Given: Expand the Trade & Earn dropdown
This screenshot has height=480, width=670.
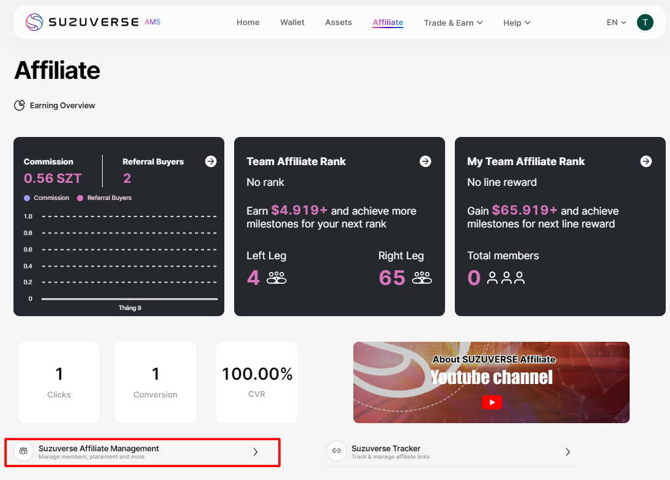Looking at the screenshot, I should click(x=453, y=23).
